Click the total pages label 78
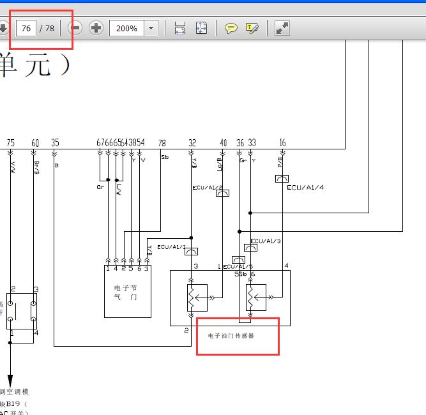426x415 pixels. pos(47,29)
